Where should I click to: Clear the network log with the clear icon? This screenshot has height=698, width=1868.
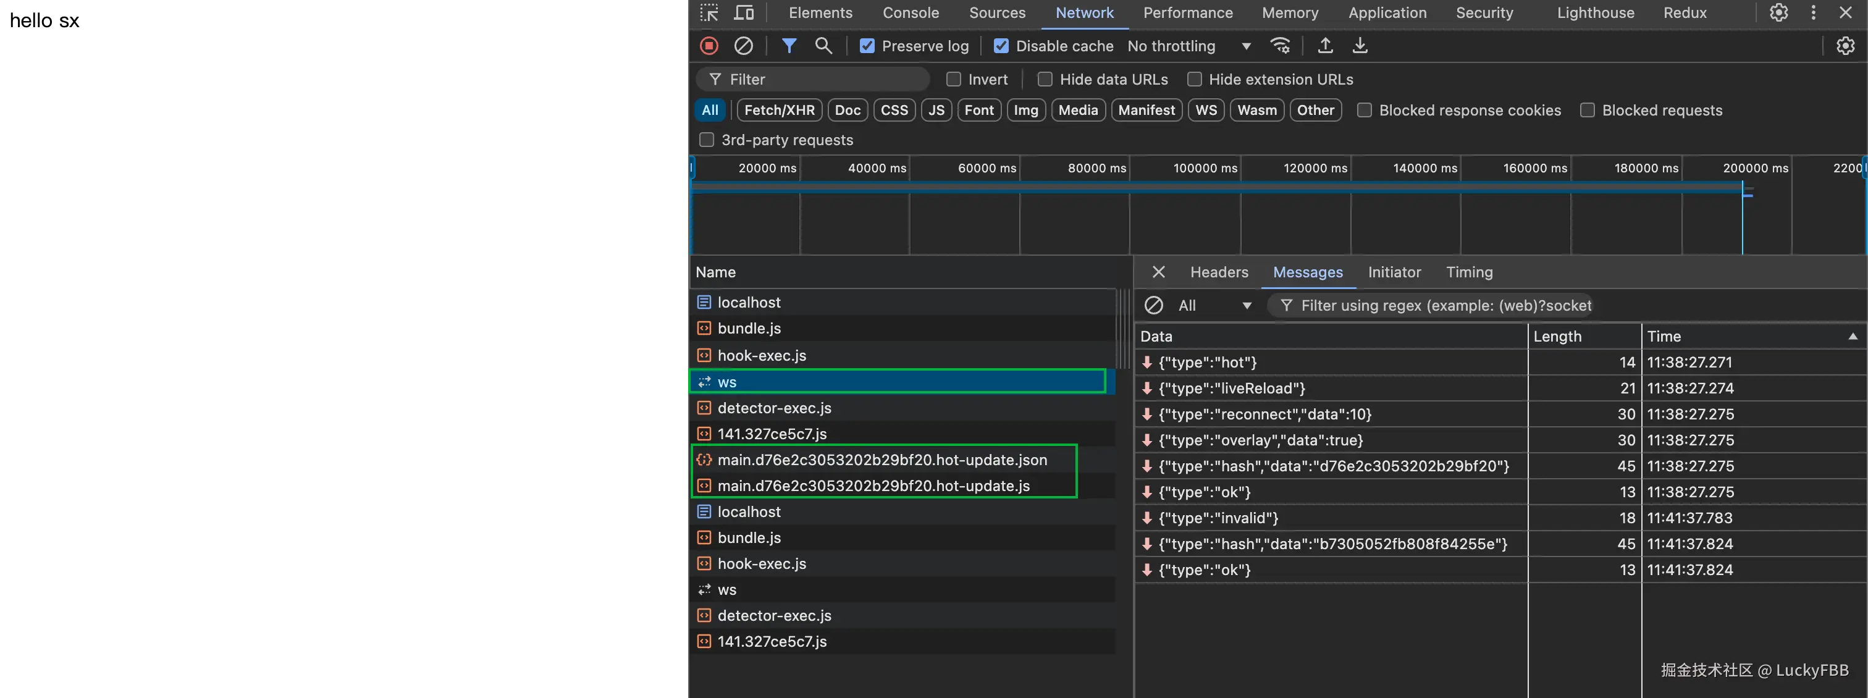(x=743, y=46)
